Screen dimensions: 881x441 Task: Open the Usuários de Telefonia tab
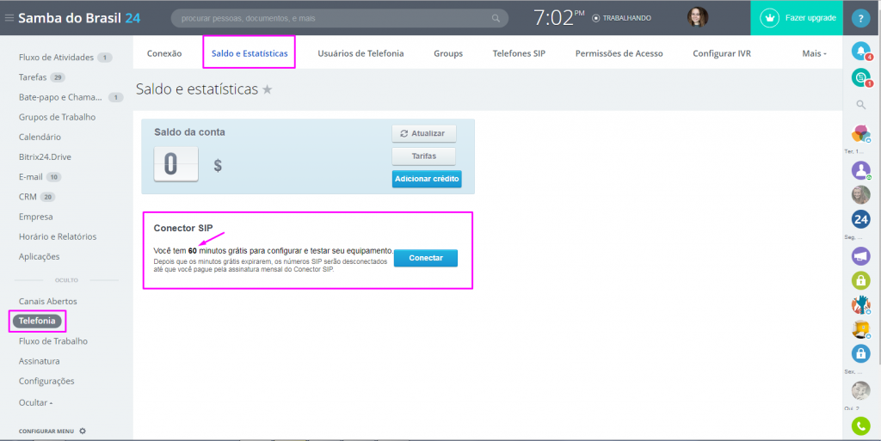(x=360, y=53)
